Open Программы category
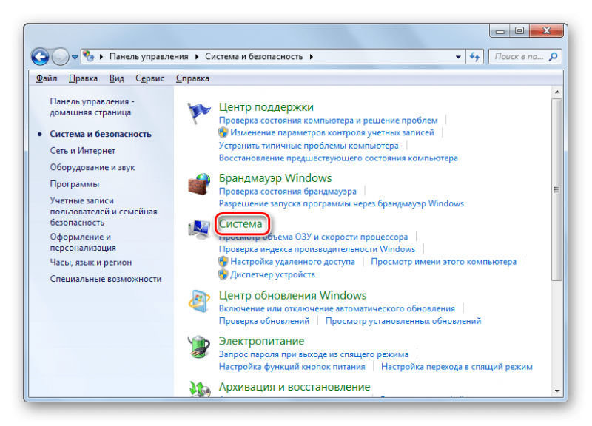 [x=75, y=183]
